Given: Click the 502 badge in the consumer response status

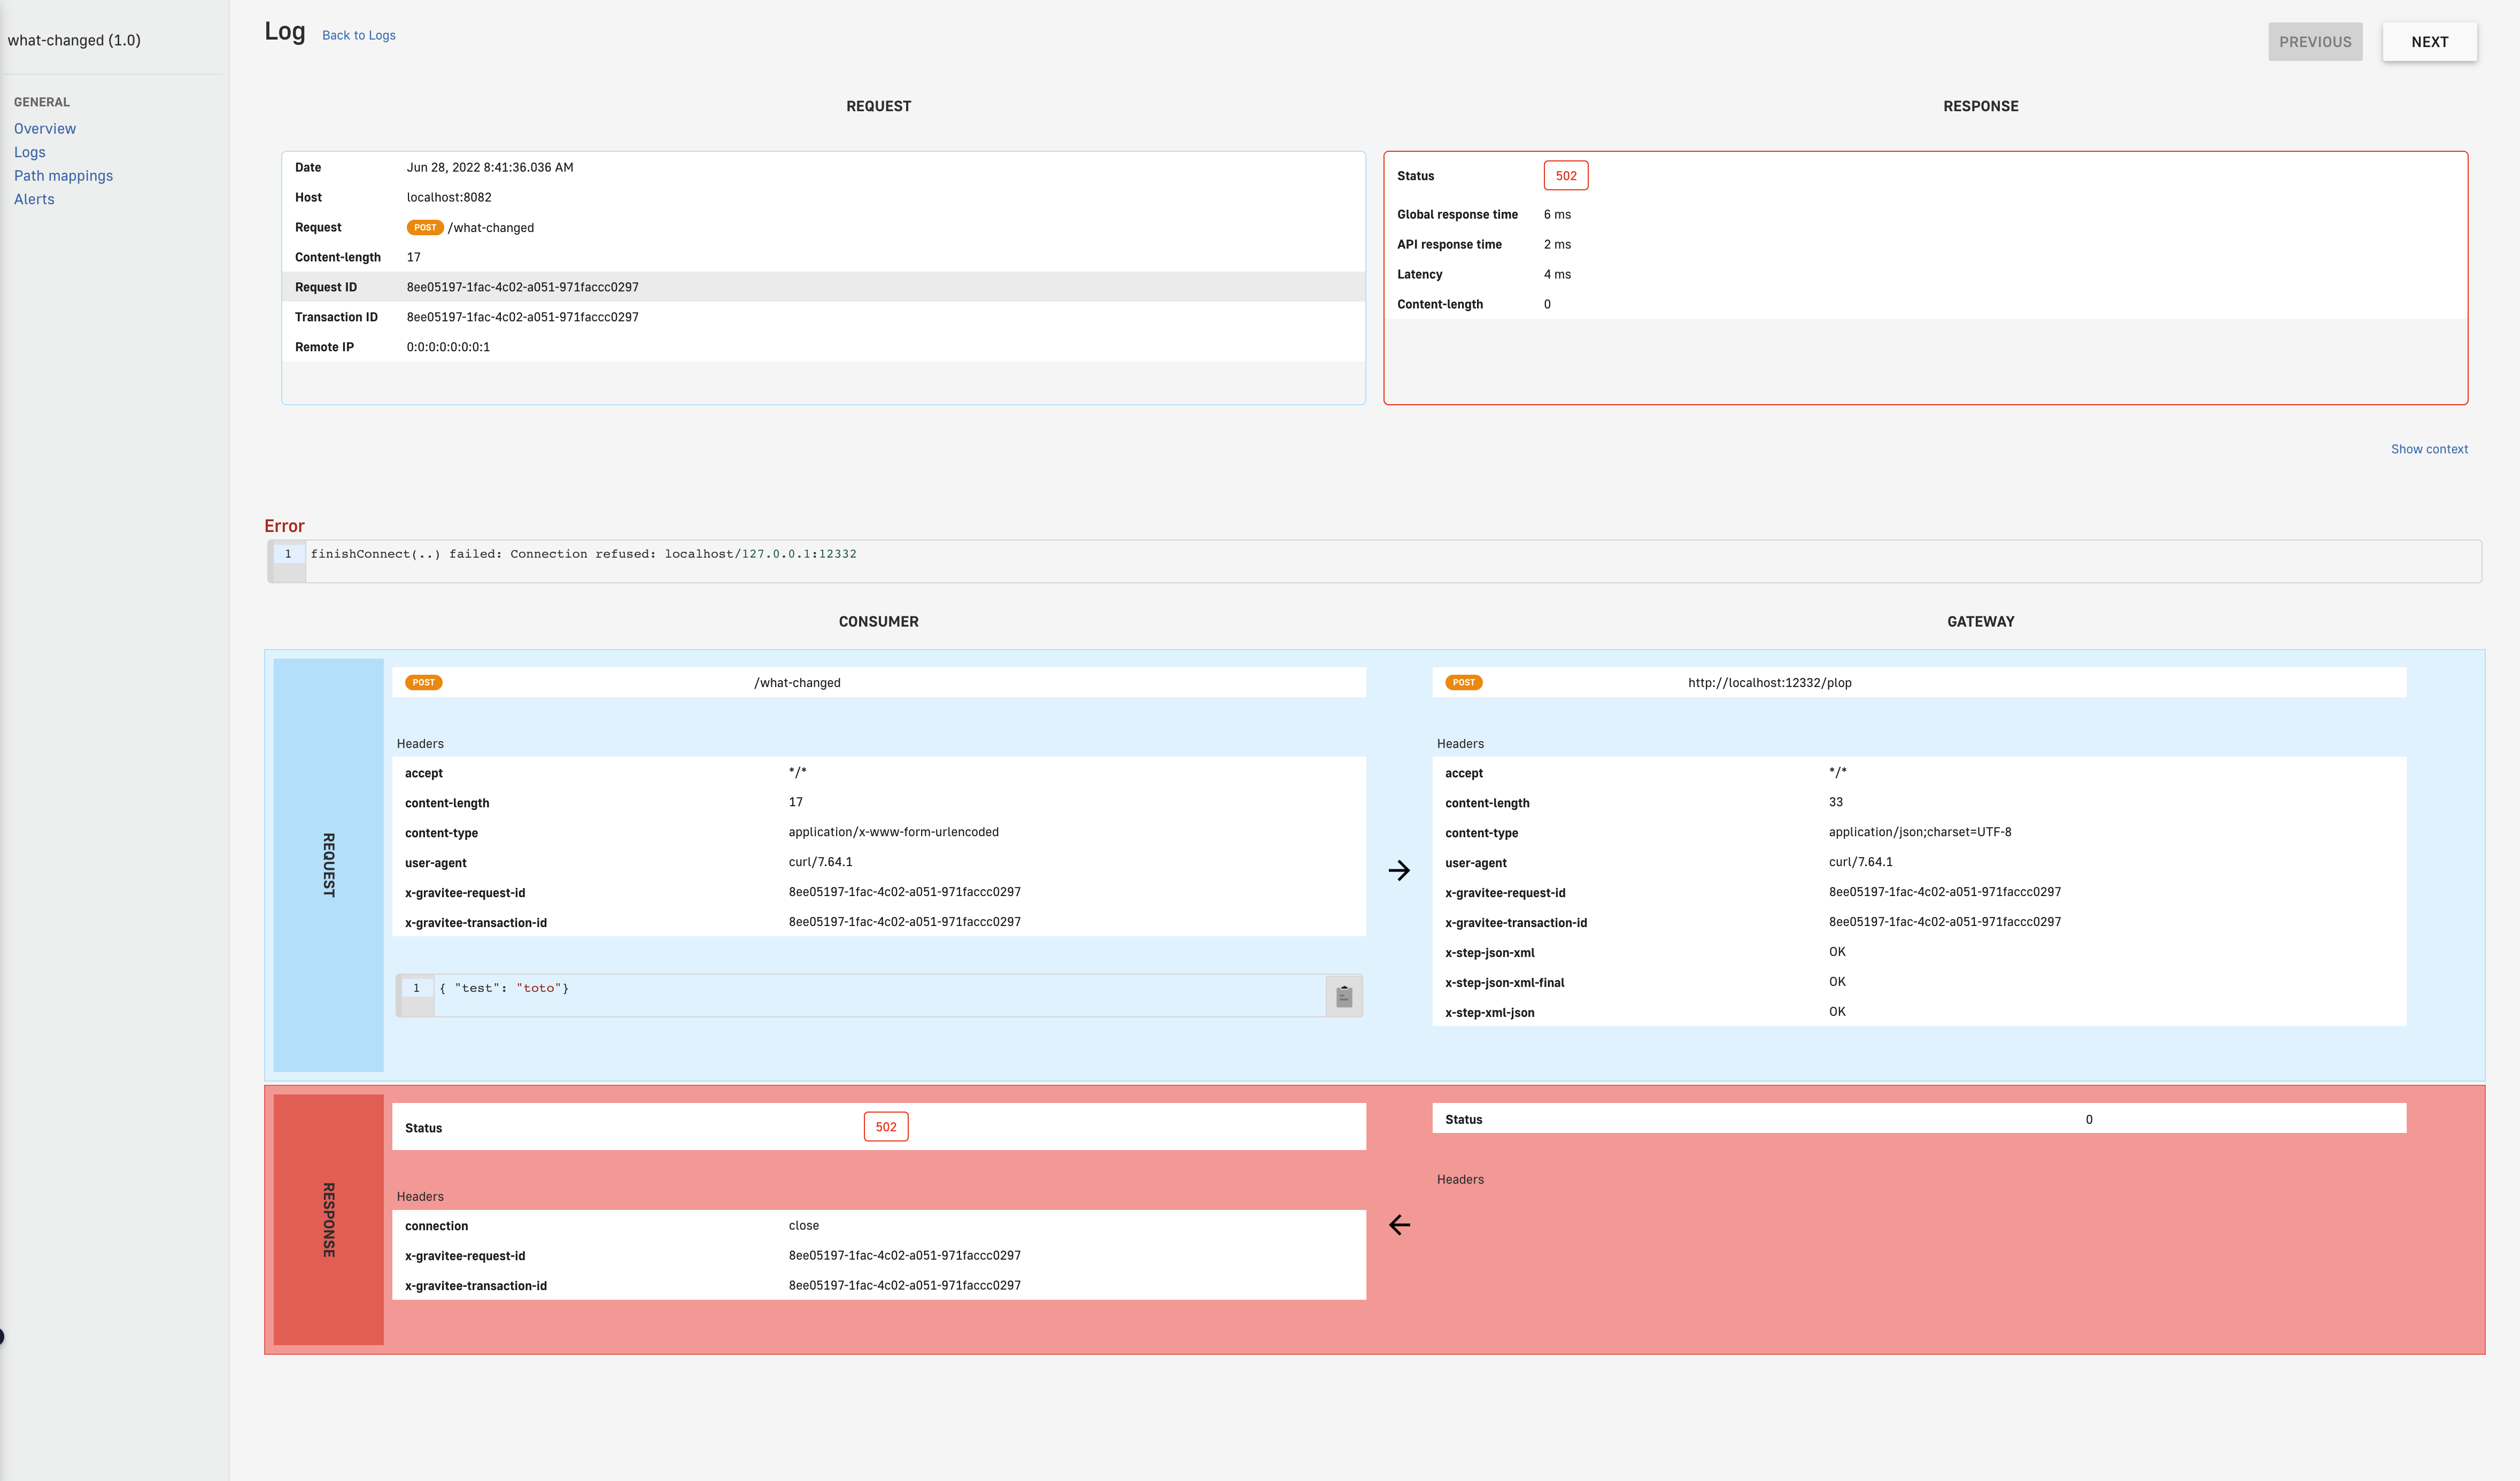Looking at the screenshot, I should pyautogui.click(x=885, y=1127).
